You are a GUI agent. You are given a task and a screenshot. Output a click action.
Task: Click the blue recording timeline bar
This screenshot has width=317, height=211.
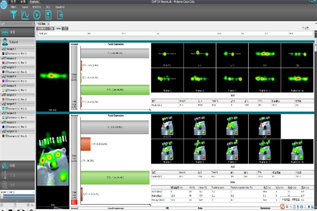(x=18, y=196)
